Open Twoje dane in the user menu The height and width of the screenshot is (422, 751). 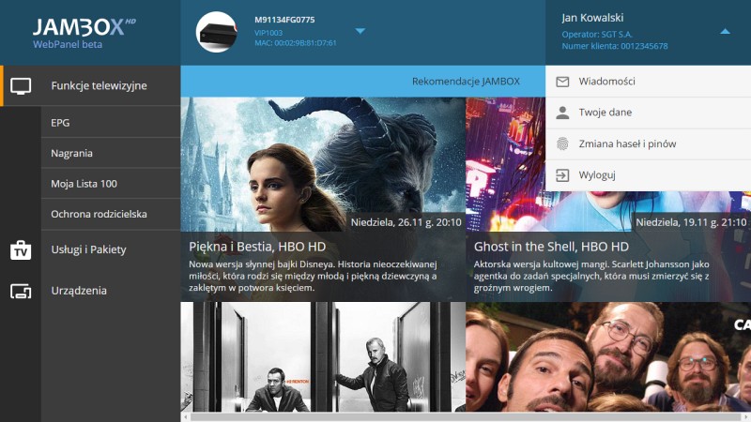(x=648, y=113)
